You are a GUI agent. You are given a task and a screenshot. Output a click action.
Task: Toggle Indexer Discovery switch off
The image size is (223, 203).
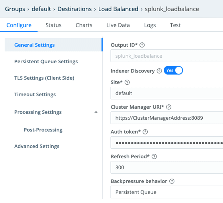click(173, 71)
